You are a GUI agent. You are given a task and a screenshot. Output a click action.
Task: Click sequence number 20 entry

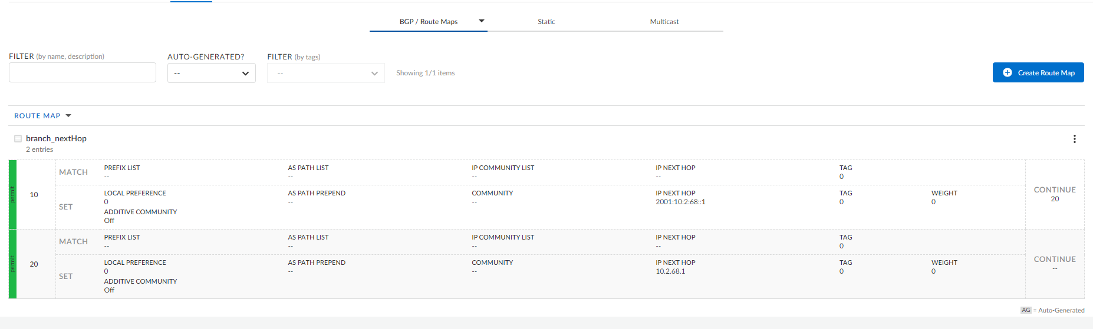click(x=34, y=264)
